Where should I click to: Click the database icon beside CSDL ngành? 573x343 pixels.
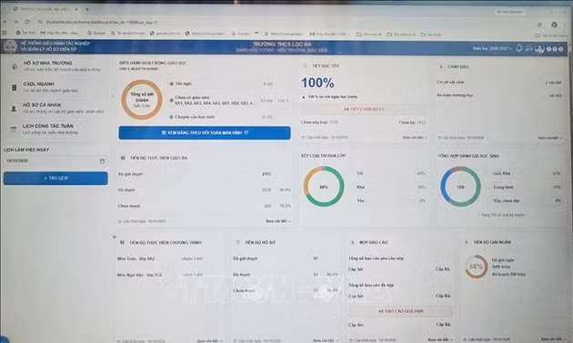pos(15,87)
